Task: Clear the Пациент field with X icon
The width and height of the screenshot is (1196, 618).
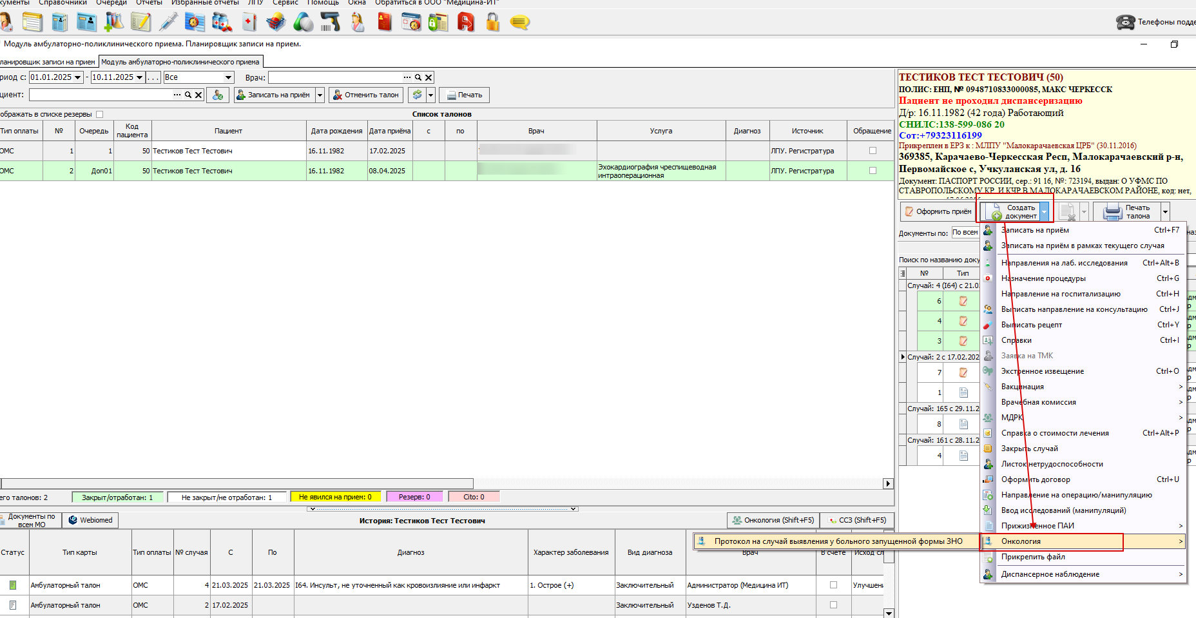Action: 198,95
